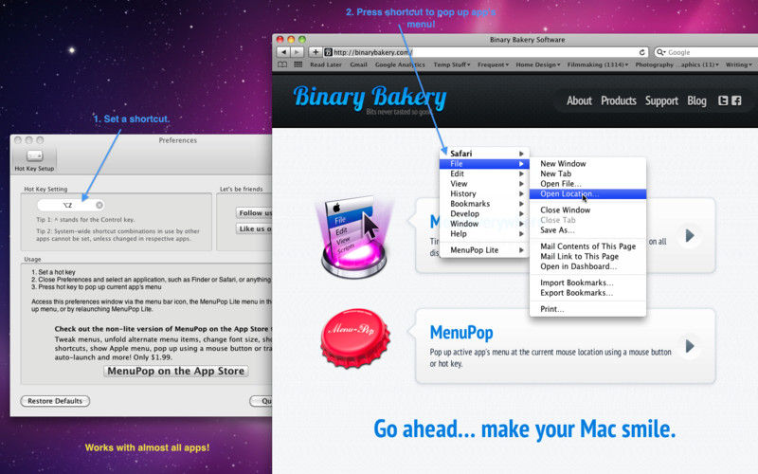Viewport: 758px width, 474px height.
Task: Open the View submenu in popup menu
Action: click(484, 184)
